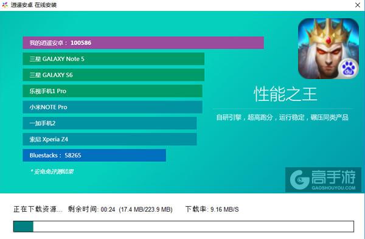Click the 一加手机2 score bar
This screenshot has width=365, height=239.
(109, 123)
